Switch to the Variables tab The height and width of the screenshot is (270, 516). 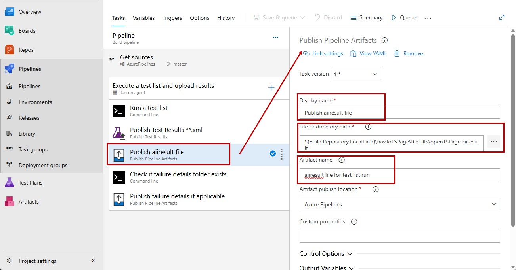click(x=143, y=17)
